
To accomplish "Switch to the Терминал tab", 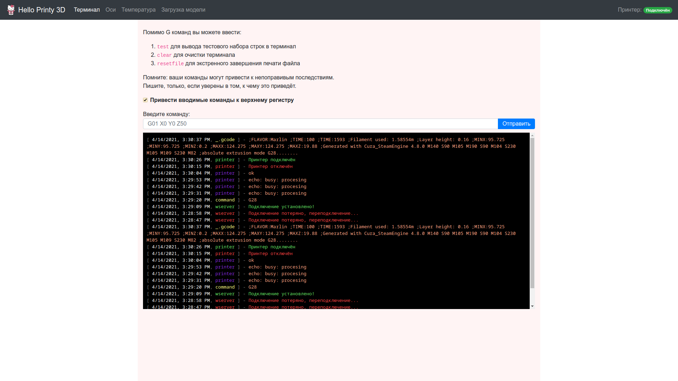I will tap(87, 10).
